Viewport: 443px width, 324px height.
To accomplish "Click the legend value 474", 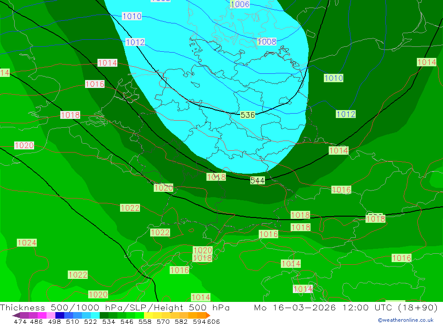I will click(20, 321).
